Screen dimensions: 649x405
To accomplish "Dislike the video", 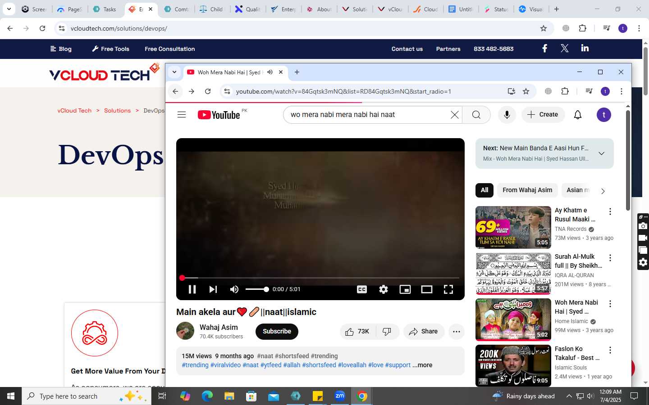I will [x=387, y=332].
